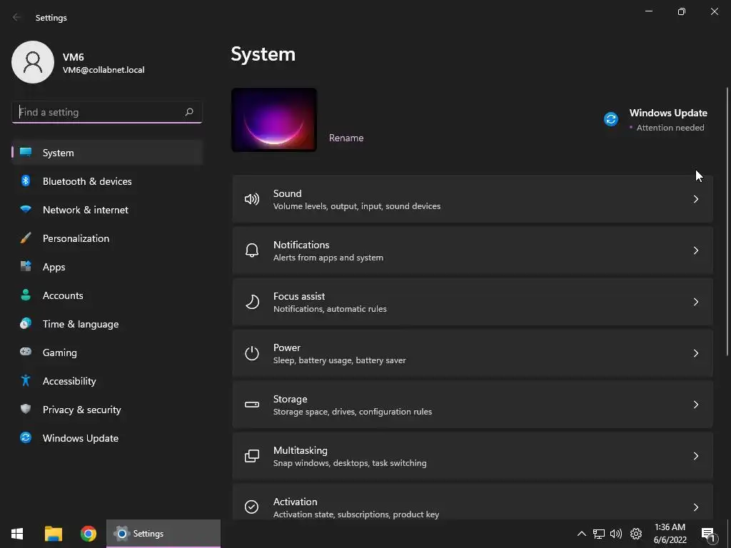Click the gear icon in system tray

[636, 534]
